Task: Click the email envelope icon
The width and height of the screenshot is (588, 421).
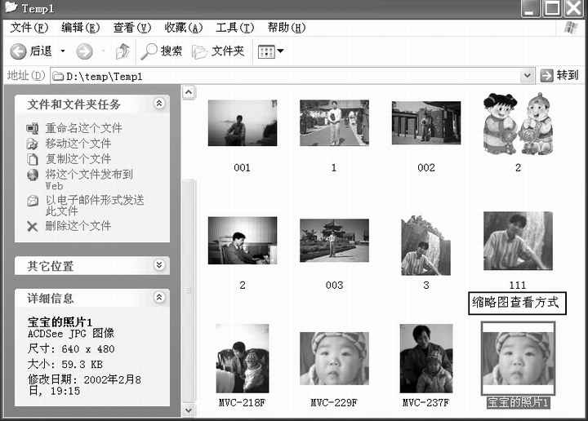Action: point(32,201)
